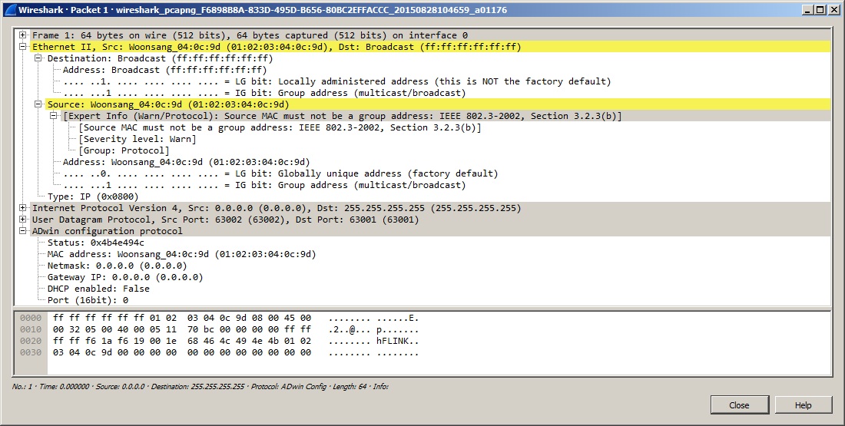Collapse the Source: Woonsang node

pos(38,104)
